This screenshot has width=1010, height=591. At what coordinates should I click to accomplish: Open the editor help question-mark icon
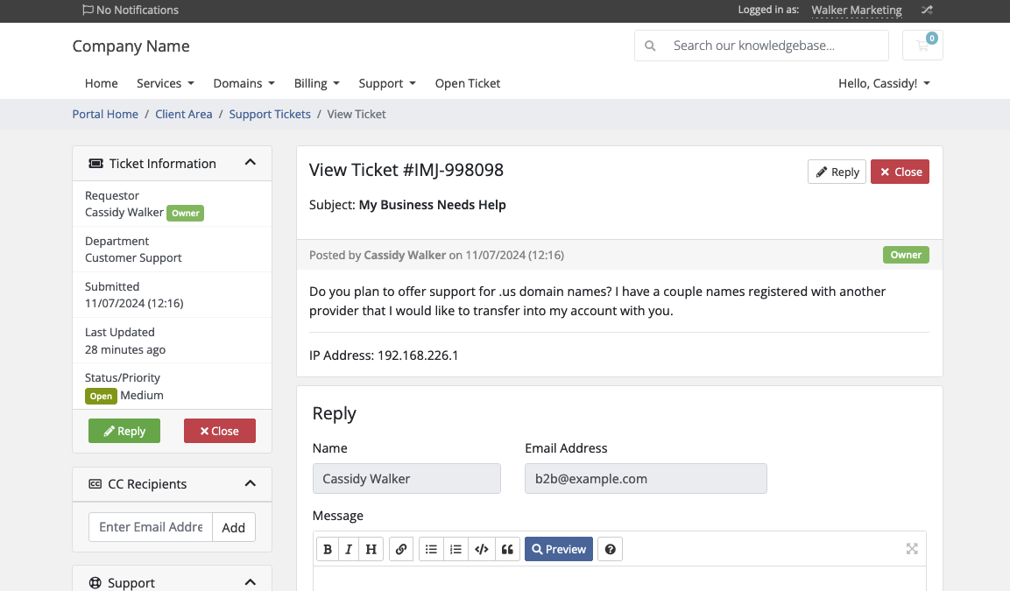tap(611, 549)
